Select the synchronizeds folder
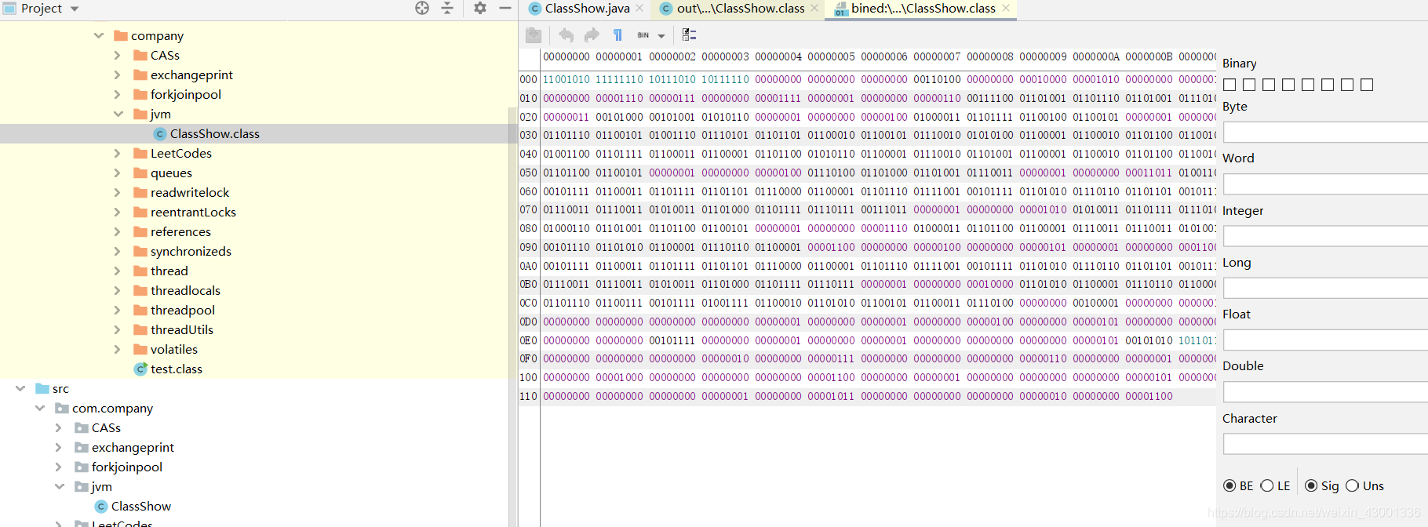1428x527 pixels. (x=191, y=251)
